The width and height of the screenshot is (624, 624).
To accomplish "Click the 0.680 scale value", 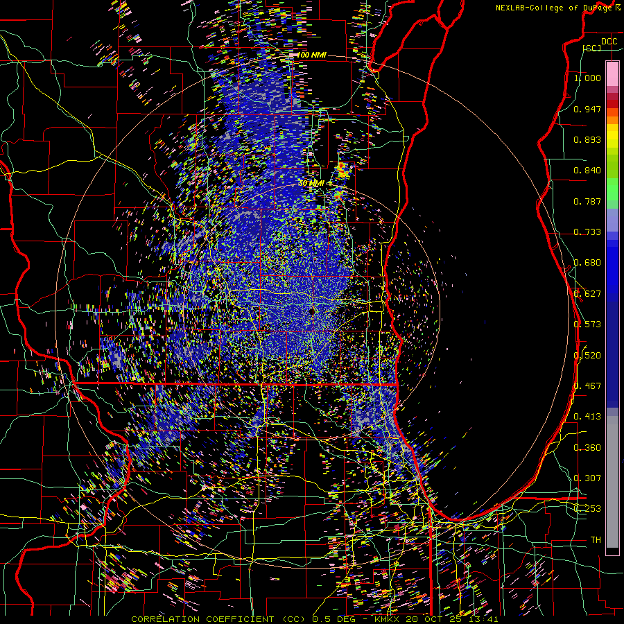I will (x=587, y=263).
